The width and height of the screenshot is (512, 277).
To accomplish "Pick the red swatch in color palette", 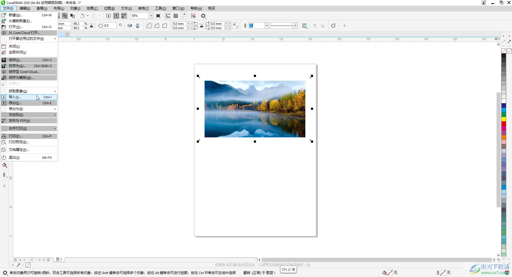I will tap(503, 124).
